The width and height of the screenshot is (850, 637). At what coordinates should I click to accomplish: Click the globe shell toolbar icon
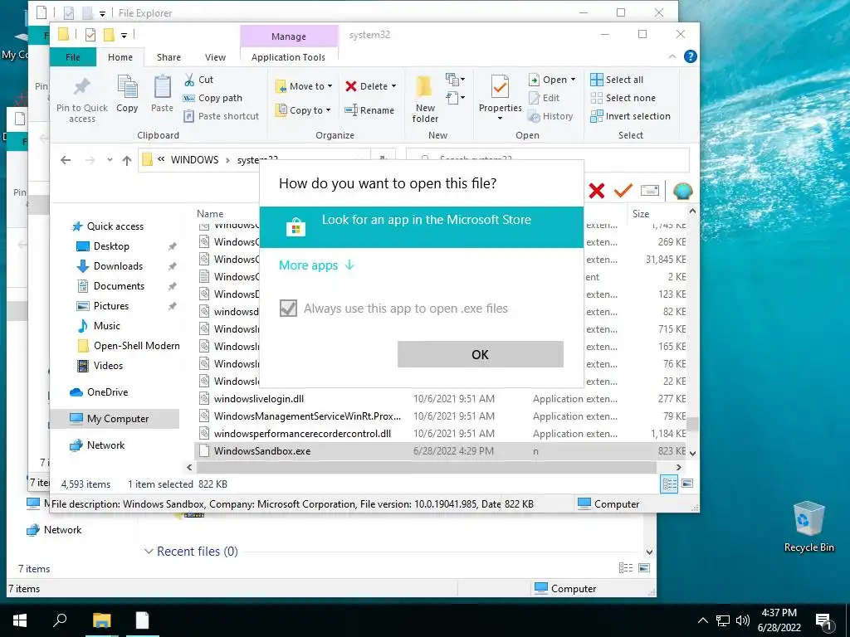tap(682, 191)
